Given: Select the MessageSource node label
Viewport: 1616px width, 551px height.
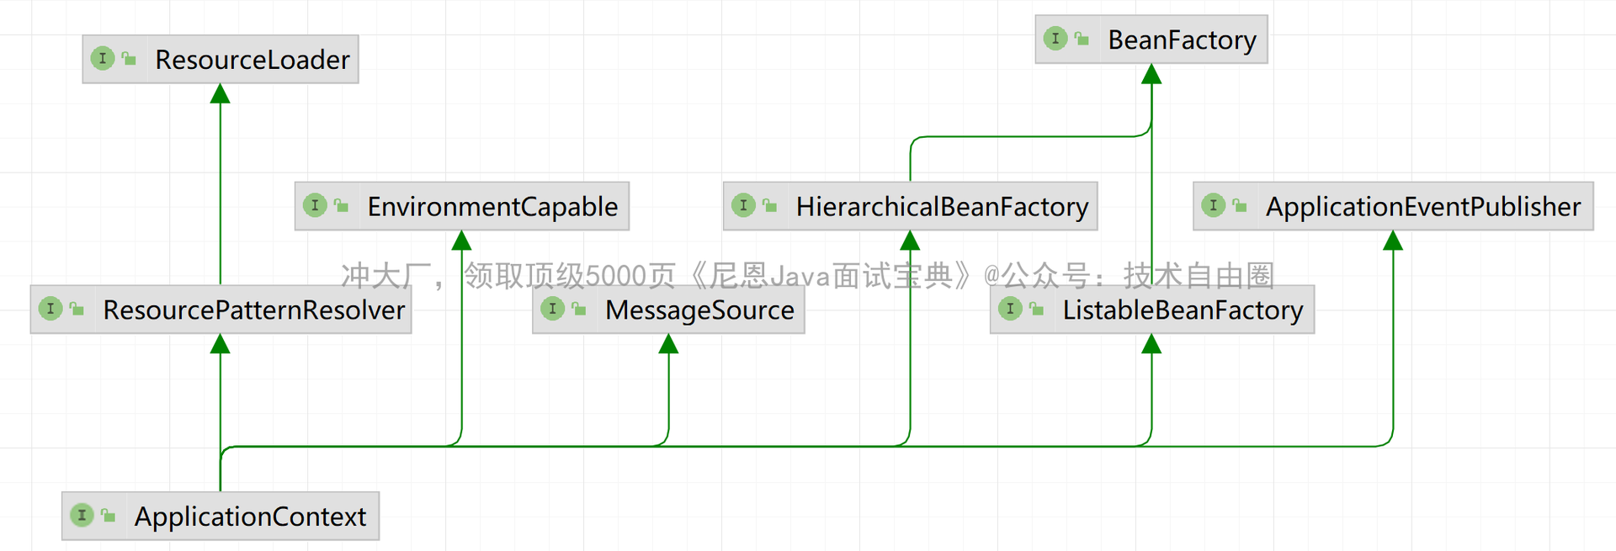Looking at the screenshot, I should pyautogui.click(x=699, y=310).
